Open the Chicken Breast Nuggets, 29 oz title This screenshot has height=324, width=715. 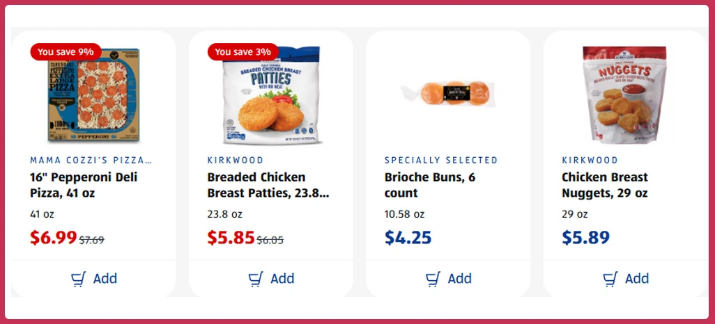coord(605,185)
